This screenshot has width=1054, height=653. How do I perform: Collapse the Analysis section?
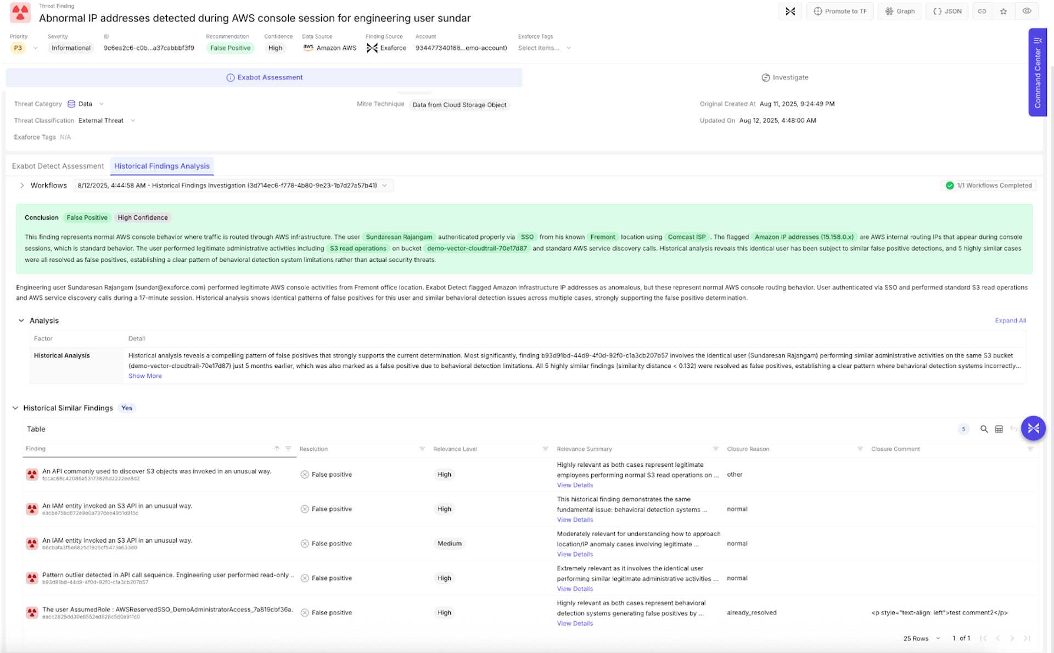(x=21, y=321)
